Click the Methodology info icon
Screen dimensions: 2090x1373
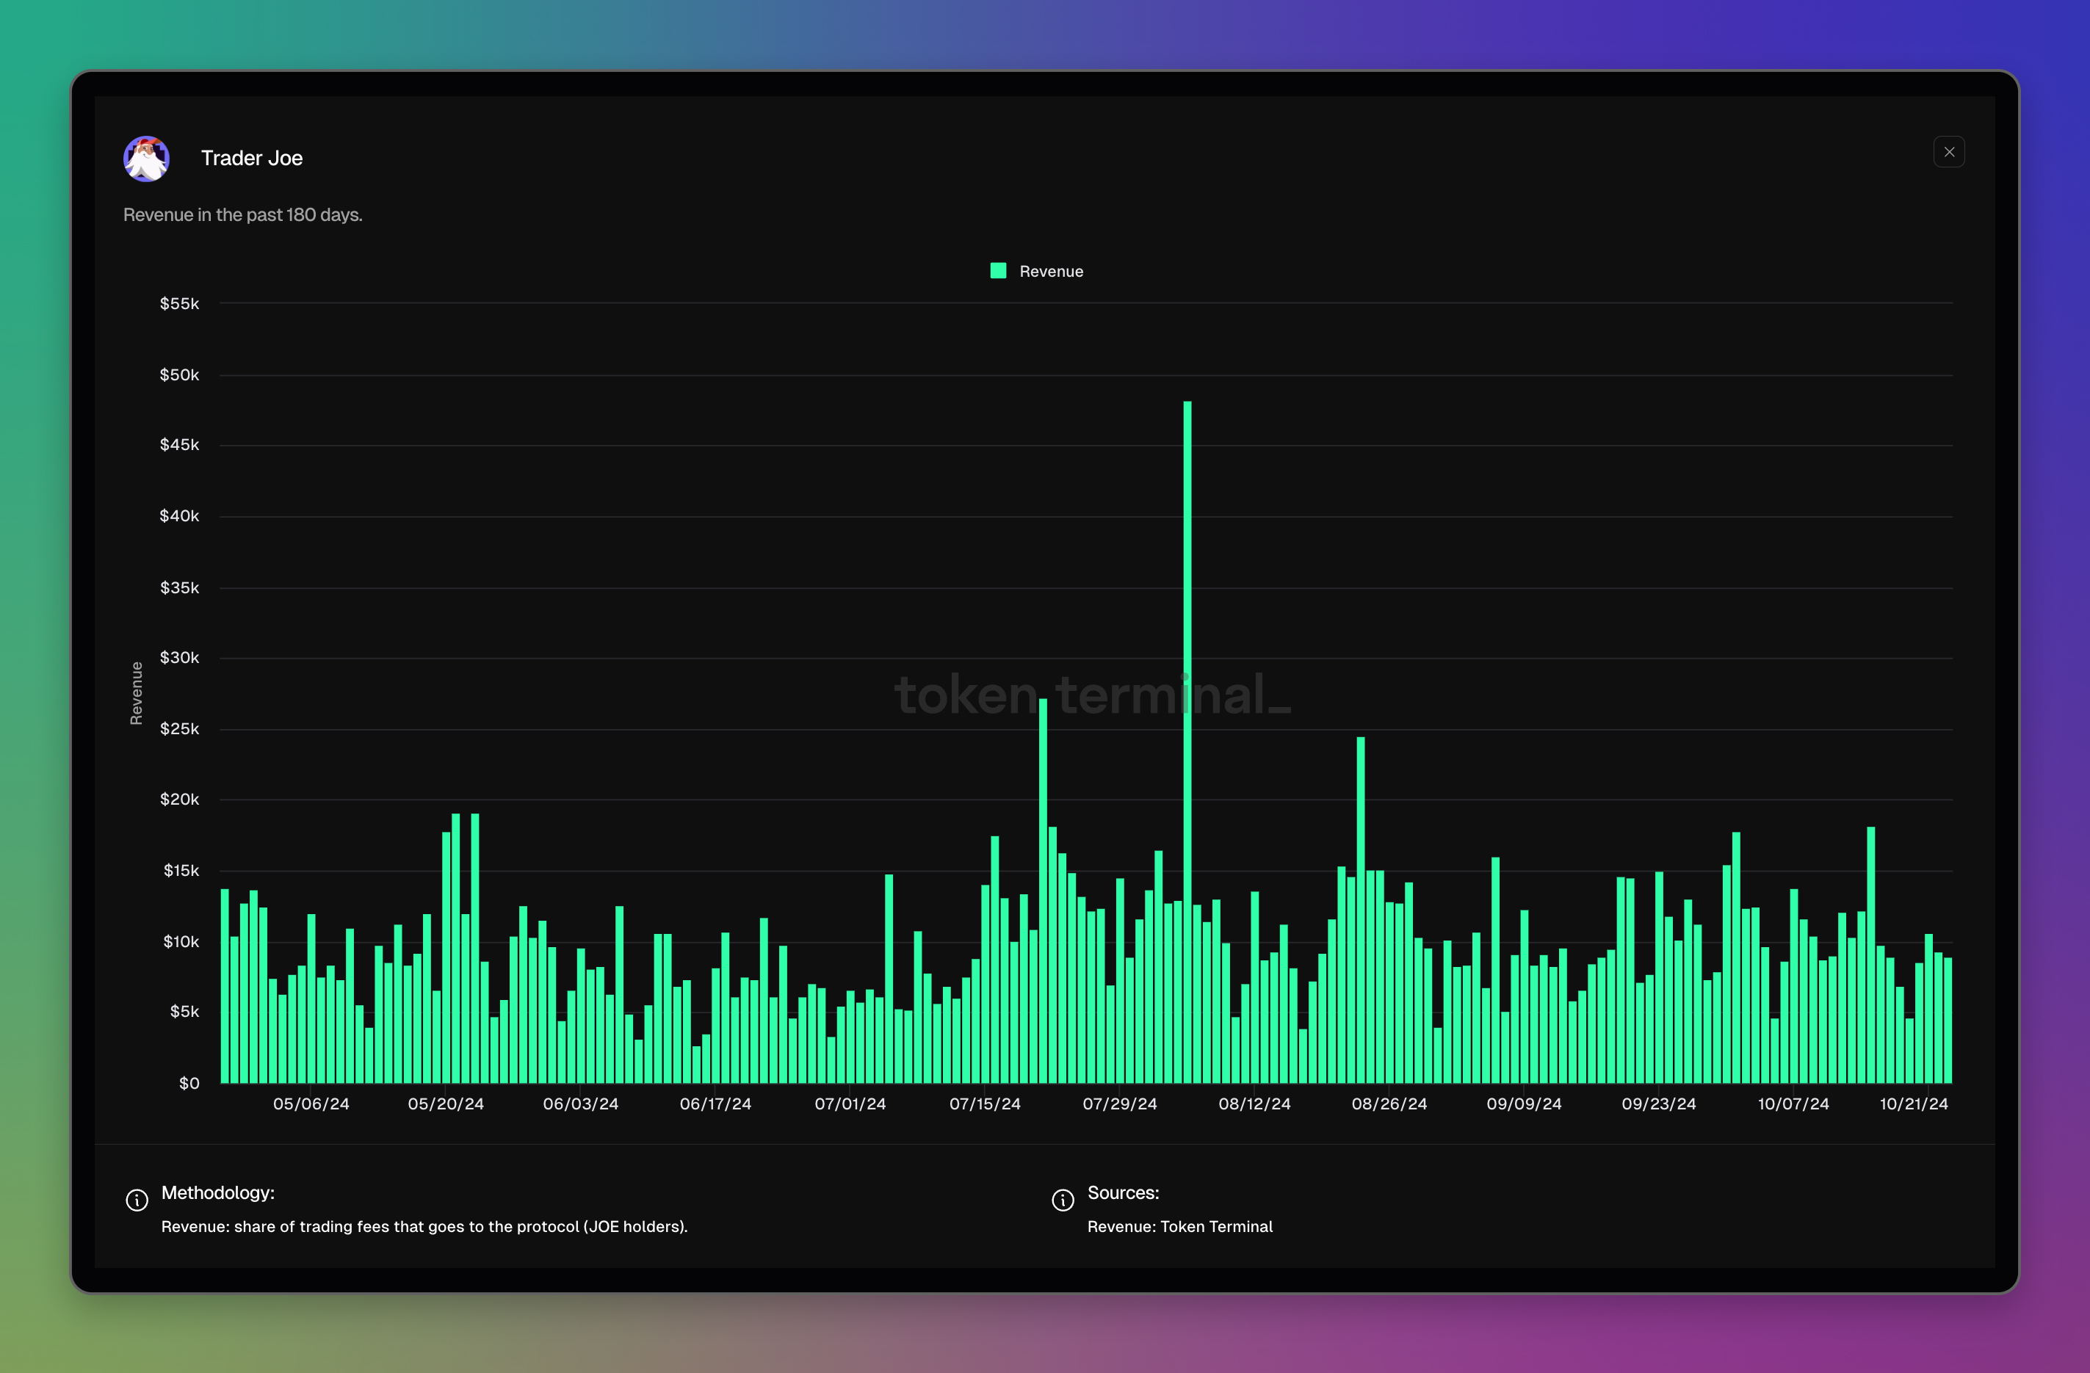coord(137,1200)
